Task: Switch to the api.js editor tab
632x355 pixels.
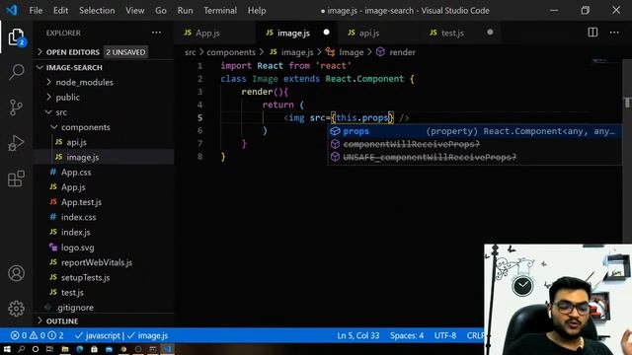Action: point(378,33)
